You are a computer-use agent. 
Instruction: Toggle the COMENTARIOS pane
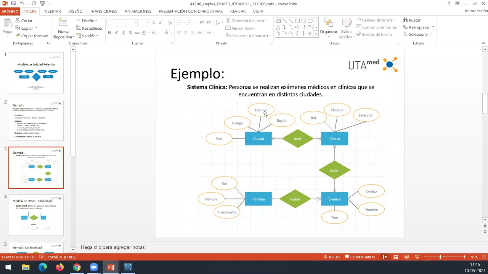pos(360,257)
